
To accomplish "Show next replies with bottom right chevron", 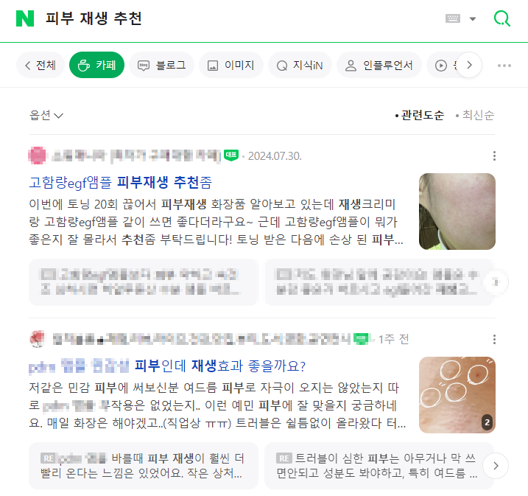I will click(496, 466).
